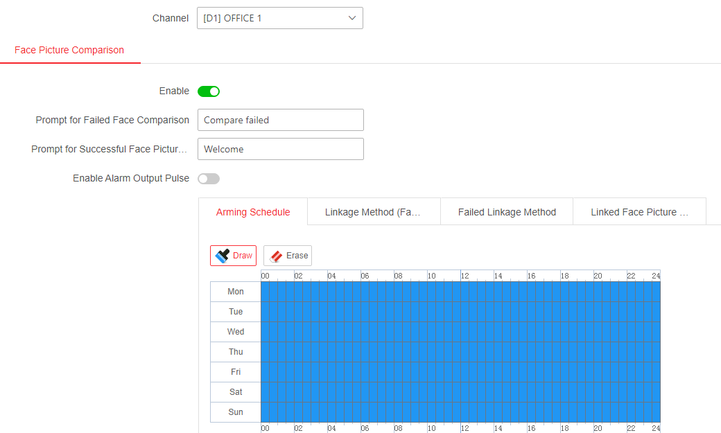Click the Fri schedule timeline bar

click(460, 372)
